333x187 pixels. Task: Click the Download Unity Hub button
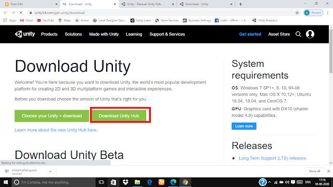click(119, 116)
